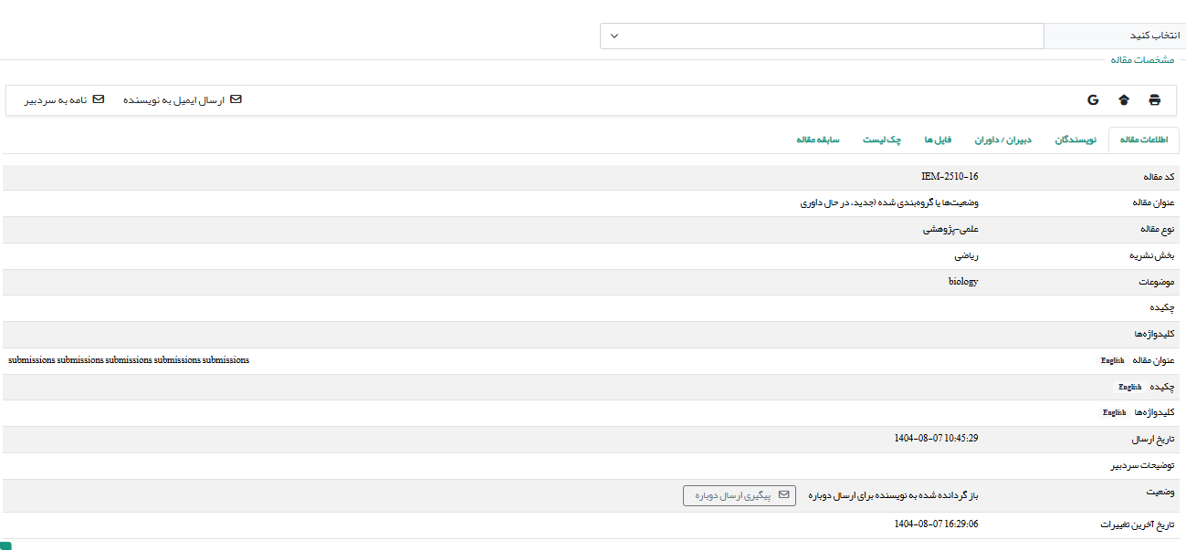Click the print icon in the toolbar
Screen dimensions: 1186x550
click(x=1154, y=100)
